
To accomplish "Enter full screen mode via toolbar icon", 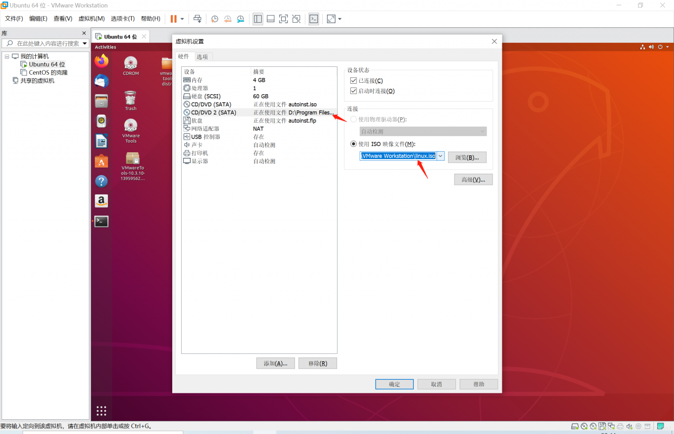I will coord(283,18).
